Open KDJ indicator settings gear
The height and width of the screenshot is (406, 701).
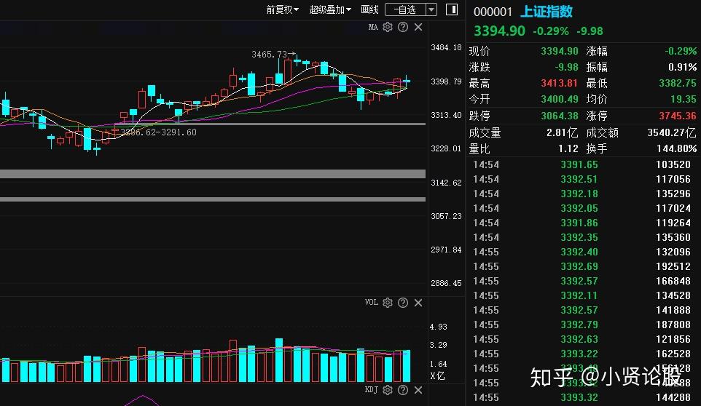pyautogui.click(x=388, y=390)
